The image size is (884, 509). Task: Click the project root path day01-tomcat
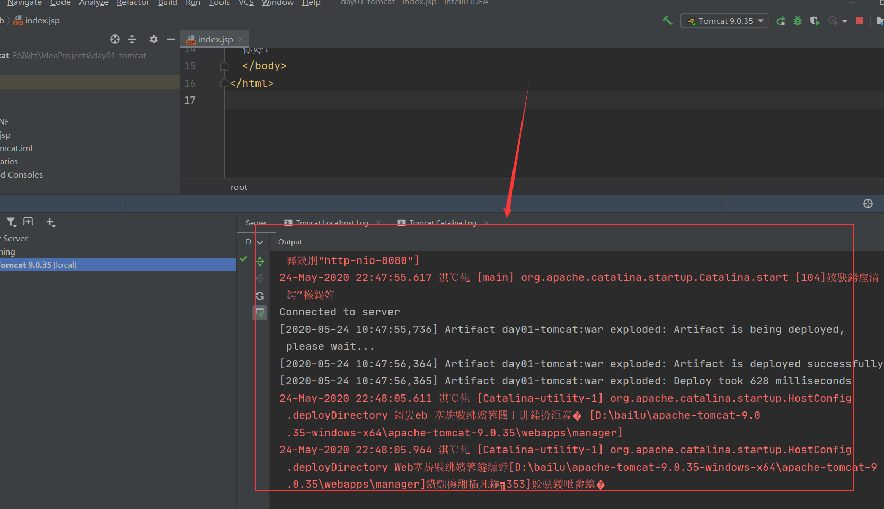coord(80,56)
